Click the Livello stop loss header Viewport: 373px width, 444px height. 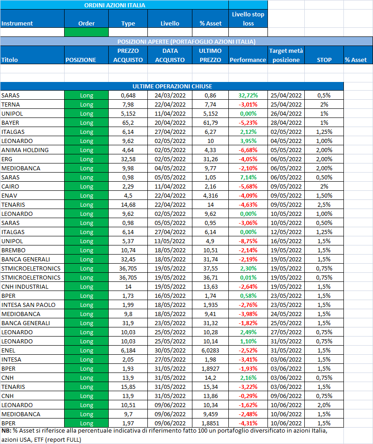point(248,19)
